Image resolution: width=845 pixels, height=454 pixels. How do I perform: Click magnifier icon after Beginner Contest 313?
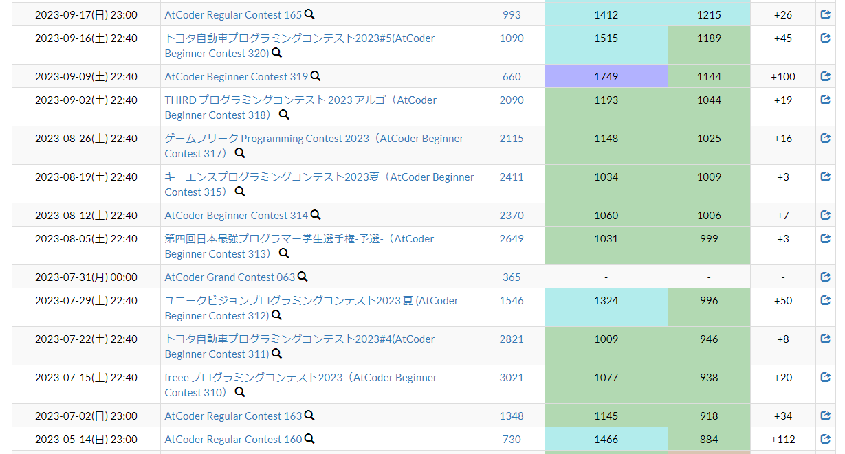pos(284,253)
